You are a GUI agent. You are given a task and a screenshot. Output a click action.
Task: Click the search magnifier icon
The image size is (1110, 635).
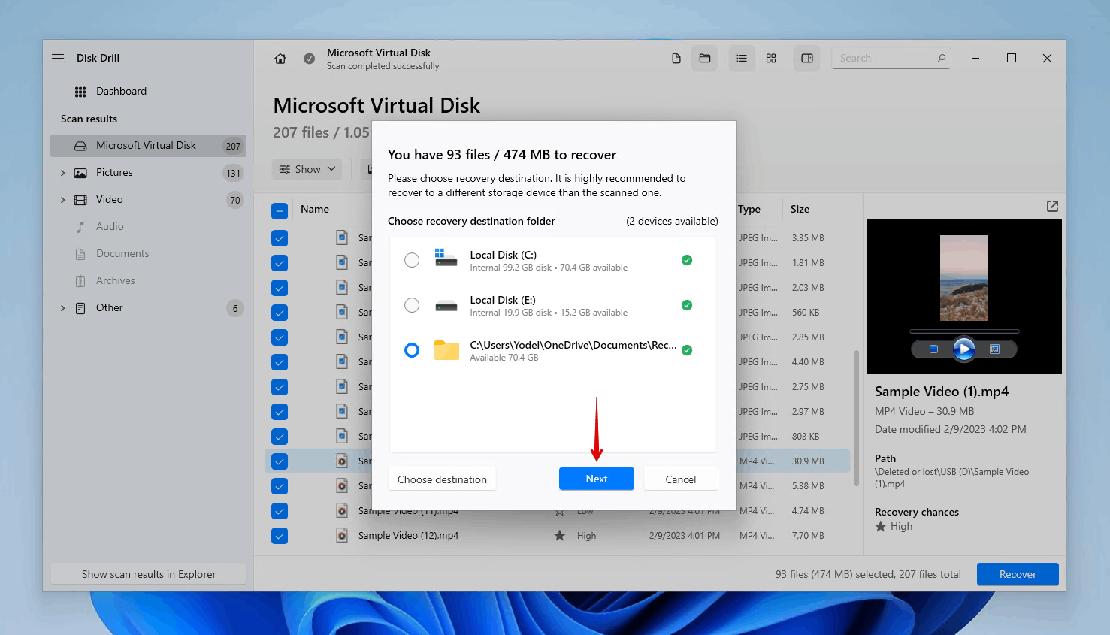(x=942, y=58)
